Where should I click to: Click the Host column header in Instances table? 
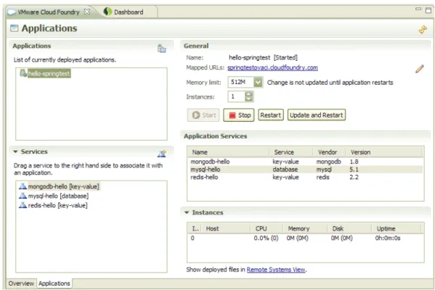(226, 228)
